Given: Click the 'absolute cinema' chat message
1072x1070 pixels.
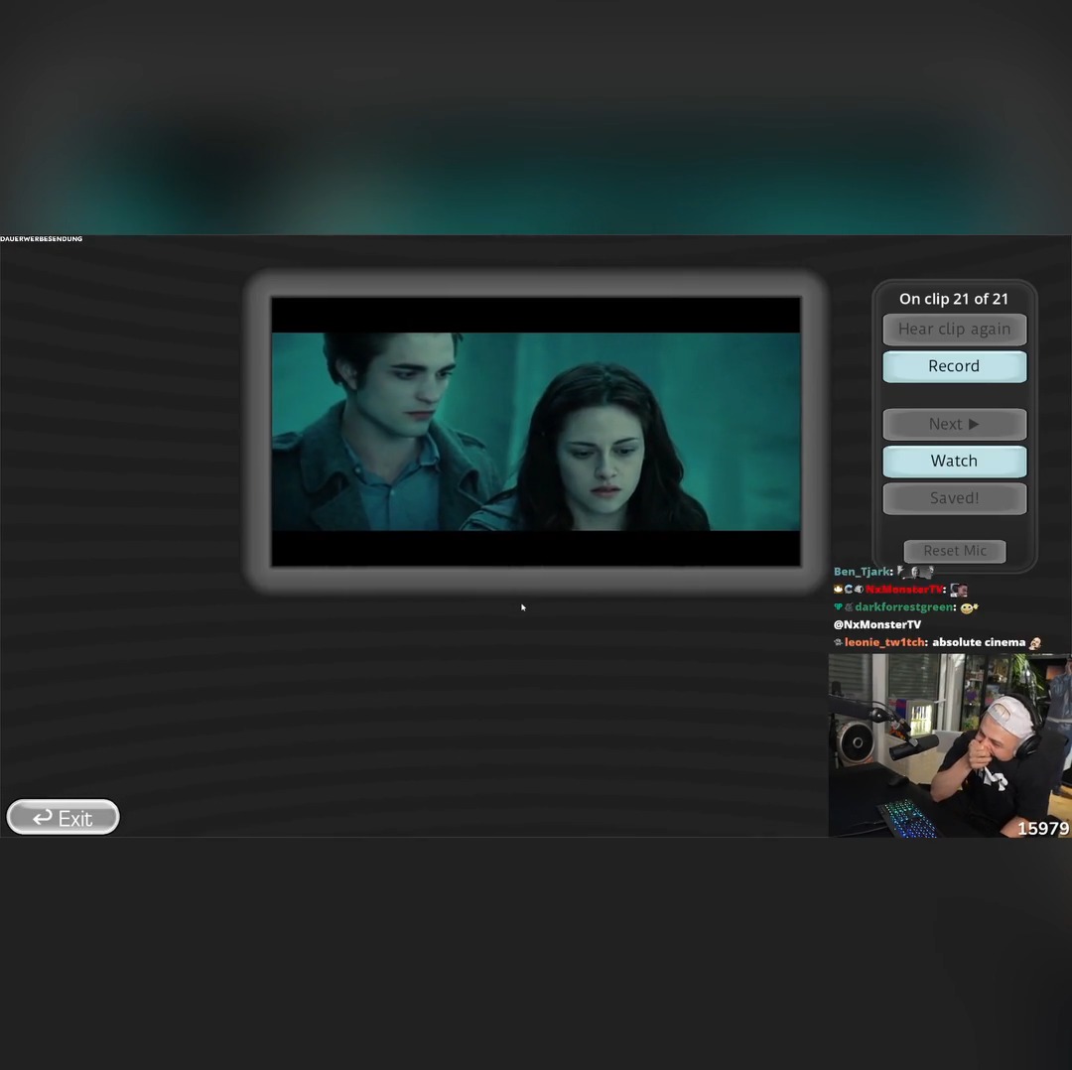Looking at the screenshot, I should (979, 642).
